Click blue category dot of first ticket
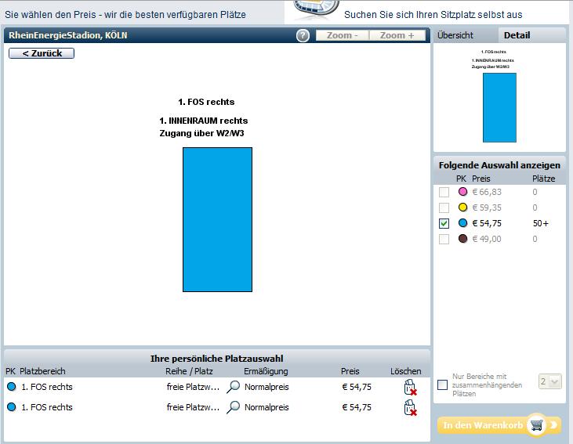Image resolution: width=573 pixels, height=444 pixels. (x=11, y=386)
